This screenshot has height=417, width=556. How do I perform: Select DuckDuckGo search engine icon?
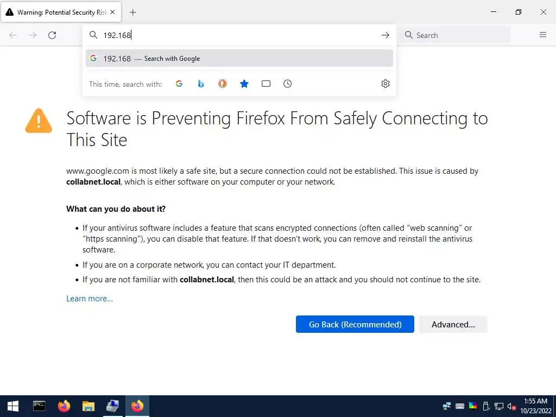(x=223, y=84)
